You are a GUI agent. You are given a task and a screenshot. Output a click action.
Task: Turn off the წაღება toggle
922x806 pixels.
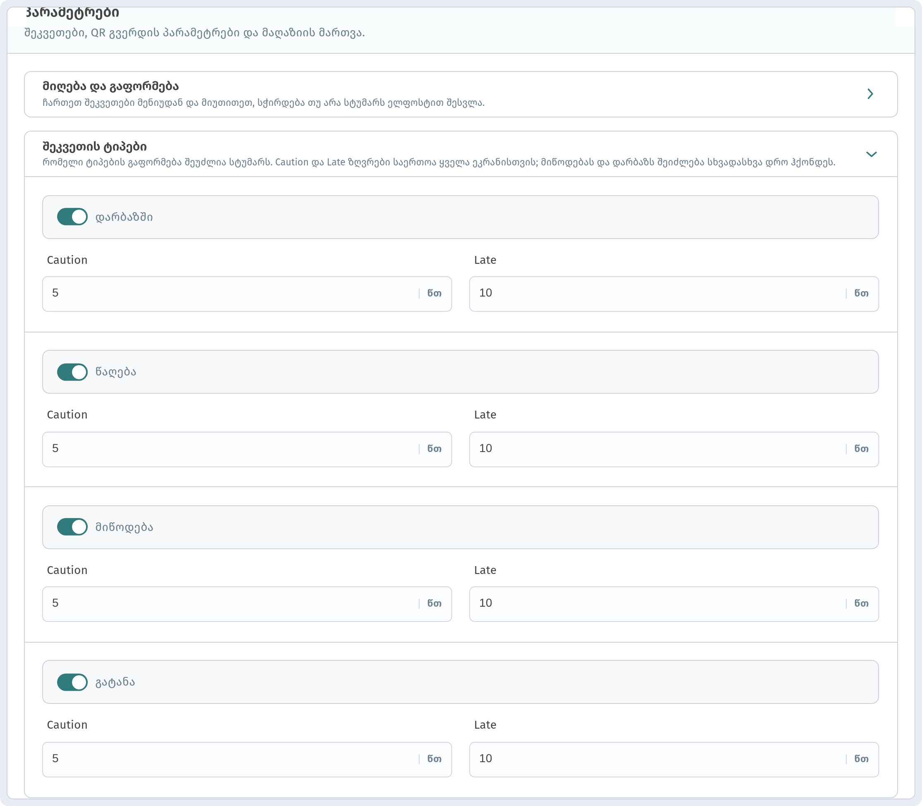(x=72, y=372)
